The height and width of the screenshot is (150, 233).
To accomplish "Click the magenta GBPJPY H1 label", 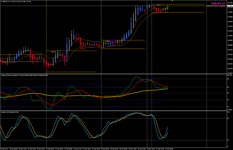I will click(218, 3).
